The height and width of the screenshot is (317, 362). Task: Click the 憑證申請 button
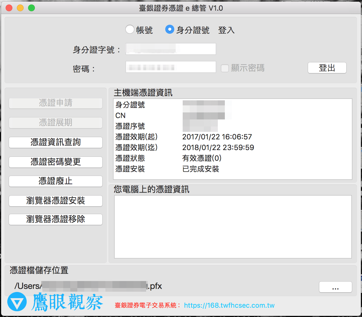(x=56, y=103)
